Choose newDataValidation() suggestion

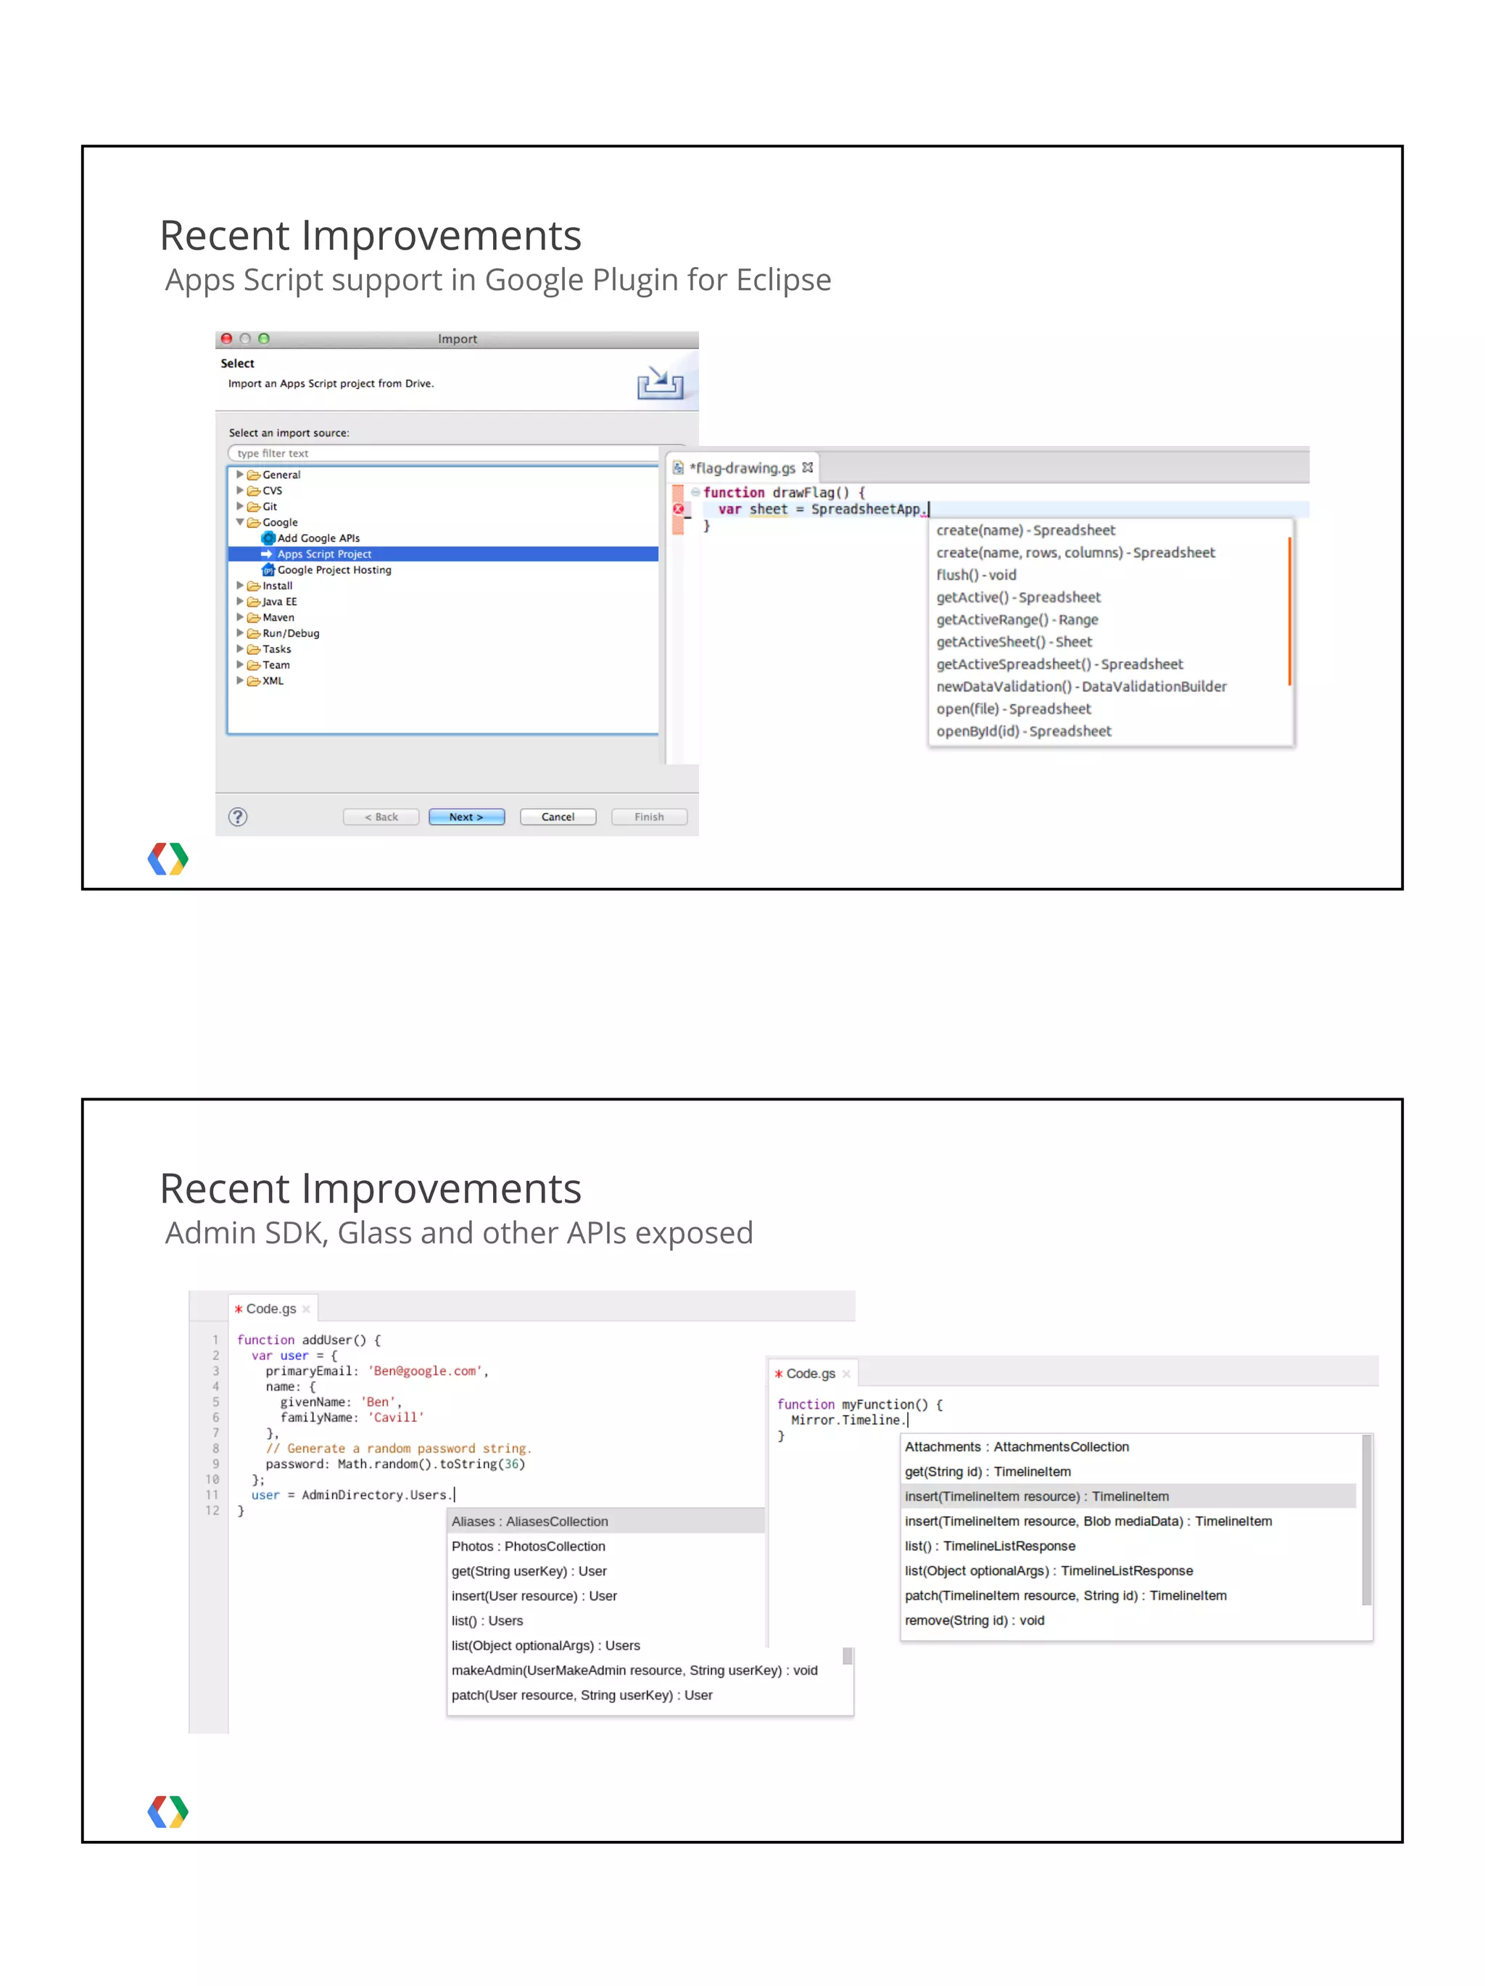pos(1081,686)
